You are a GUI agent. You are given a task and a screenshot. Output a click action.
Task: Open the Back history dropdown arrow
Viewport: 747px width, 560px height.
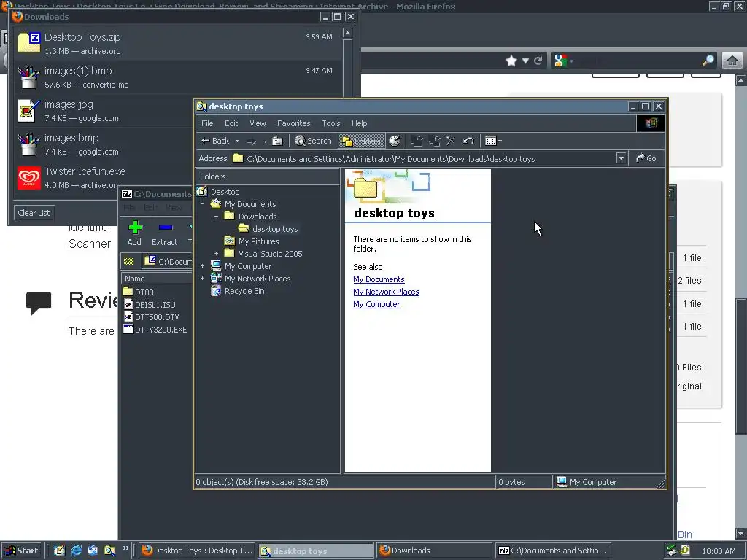coord(237,141)
